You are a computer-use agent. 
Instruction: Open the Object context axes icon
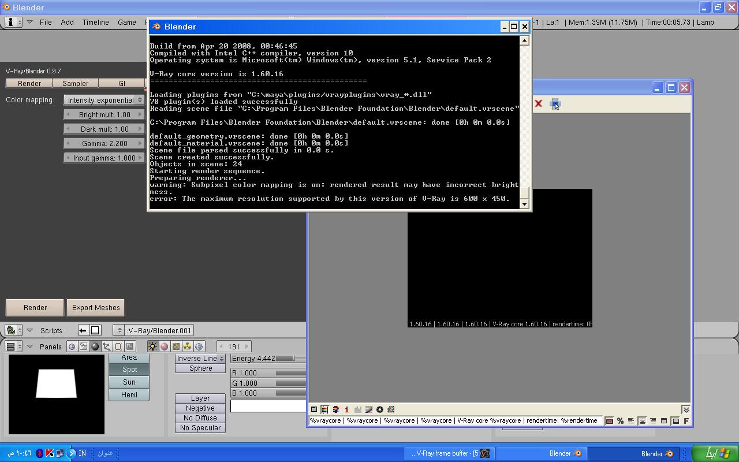[x=106, y=346]
